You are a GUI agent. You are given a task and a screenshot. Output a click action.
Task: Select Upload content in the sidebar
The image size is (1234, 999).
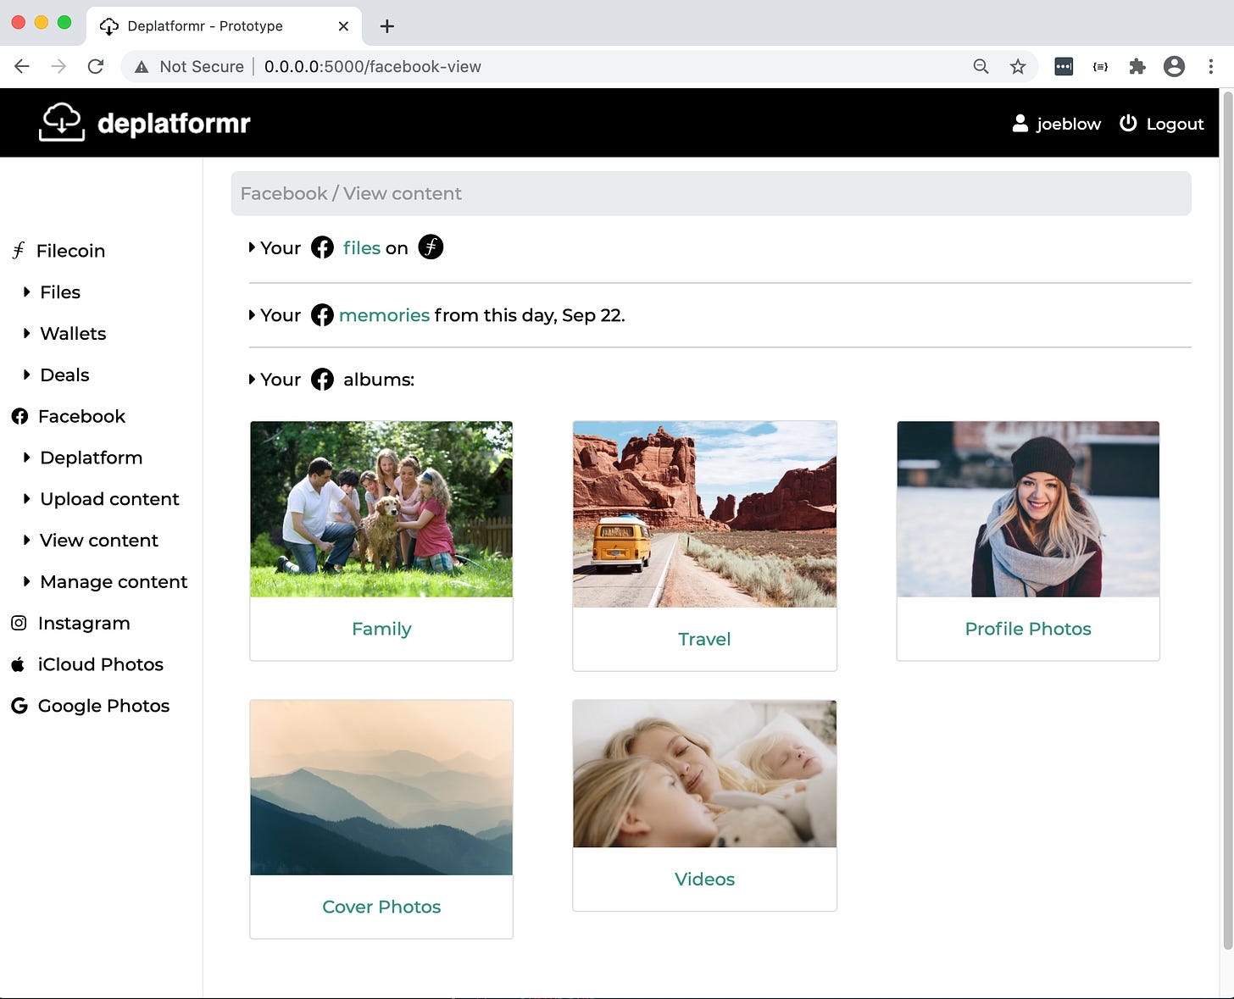(x=109, y=499)
